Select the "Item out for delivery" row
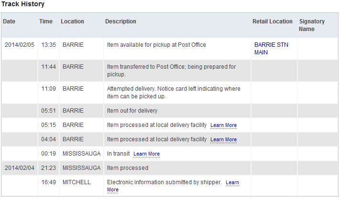The width and height of the screenshot is (340, 199). (132, 111)
